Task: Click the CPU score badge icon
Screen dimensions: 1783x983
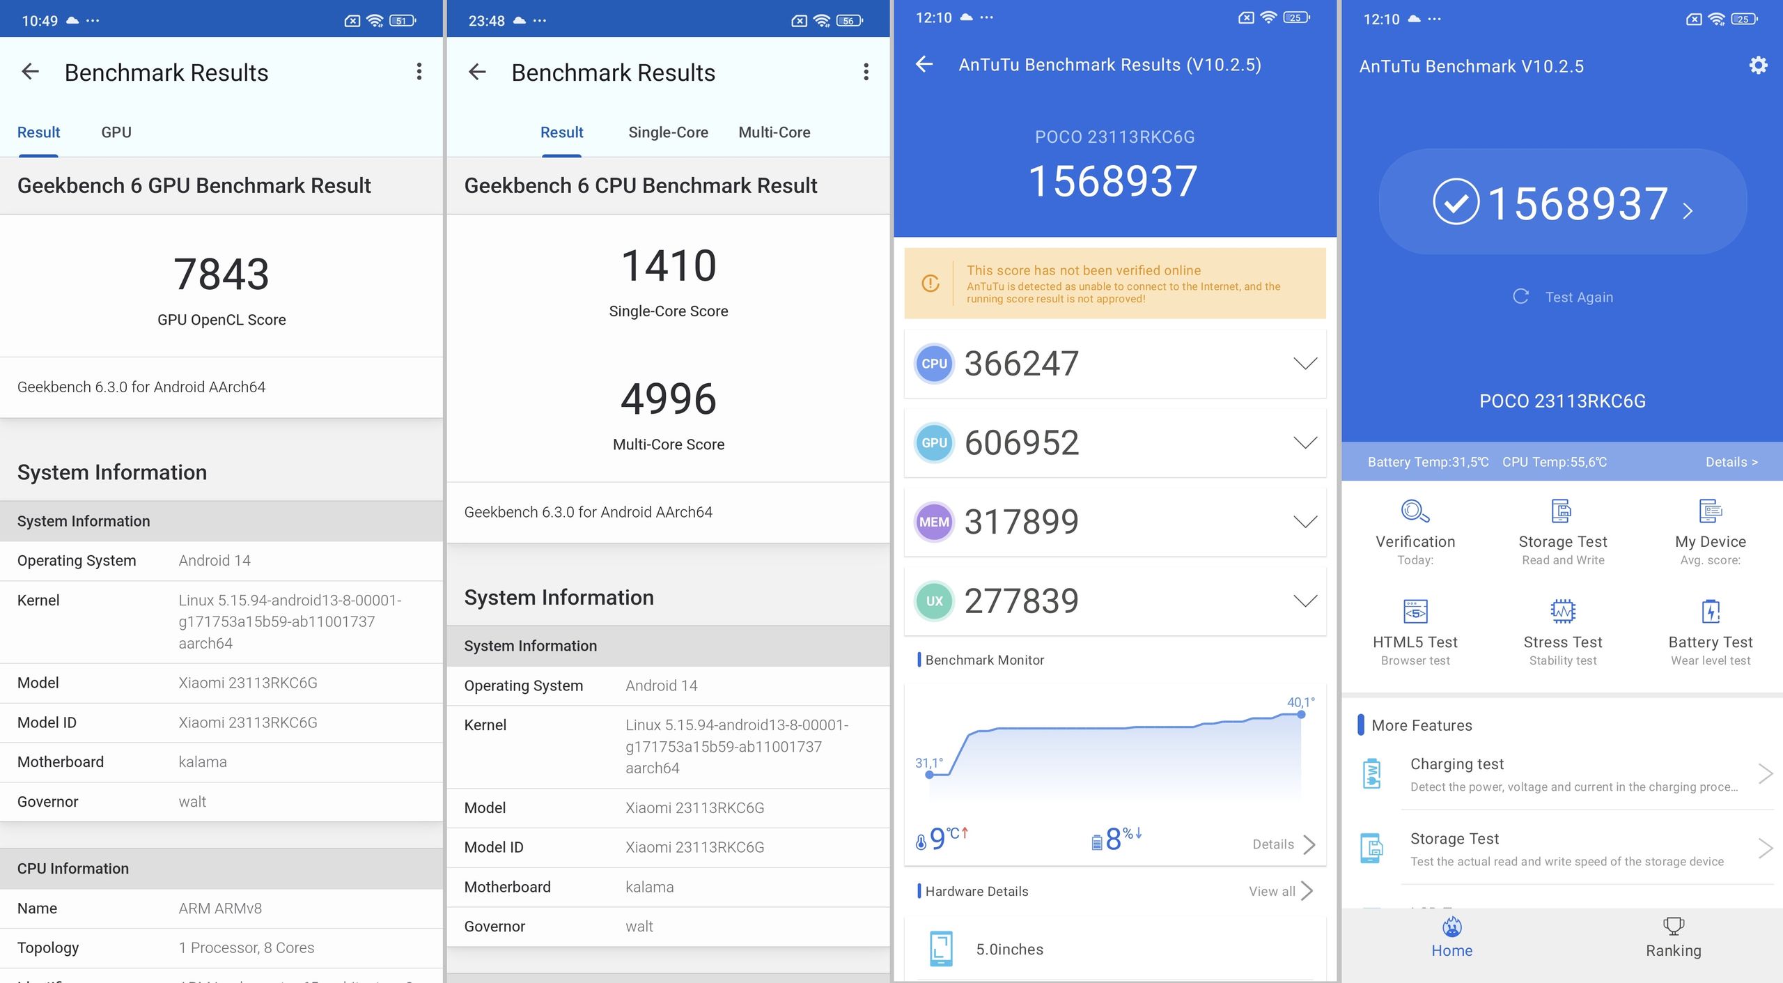Action: tap(934, 364)
